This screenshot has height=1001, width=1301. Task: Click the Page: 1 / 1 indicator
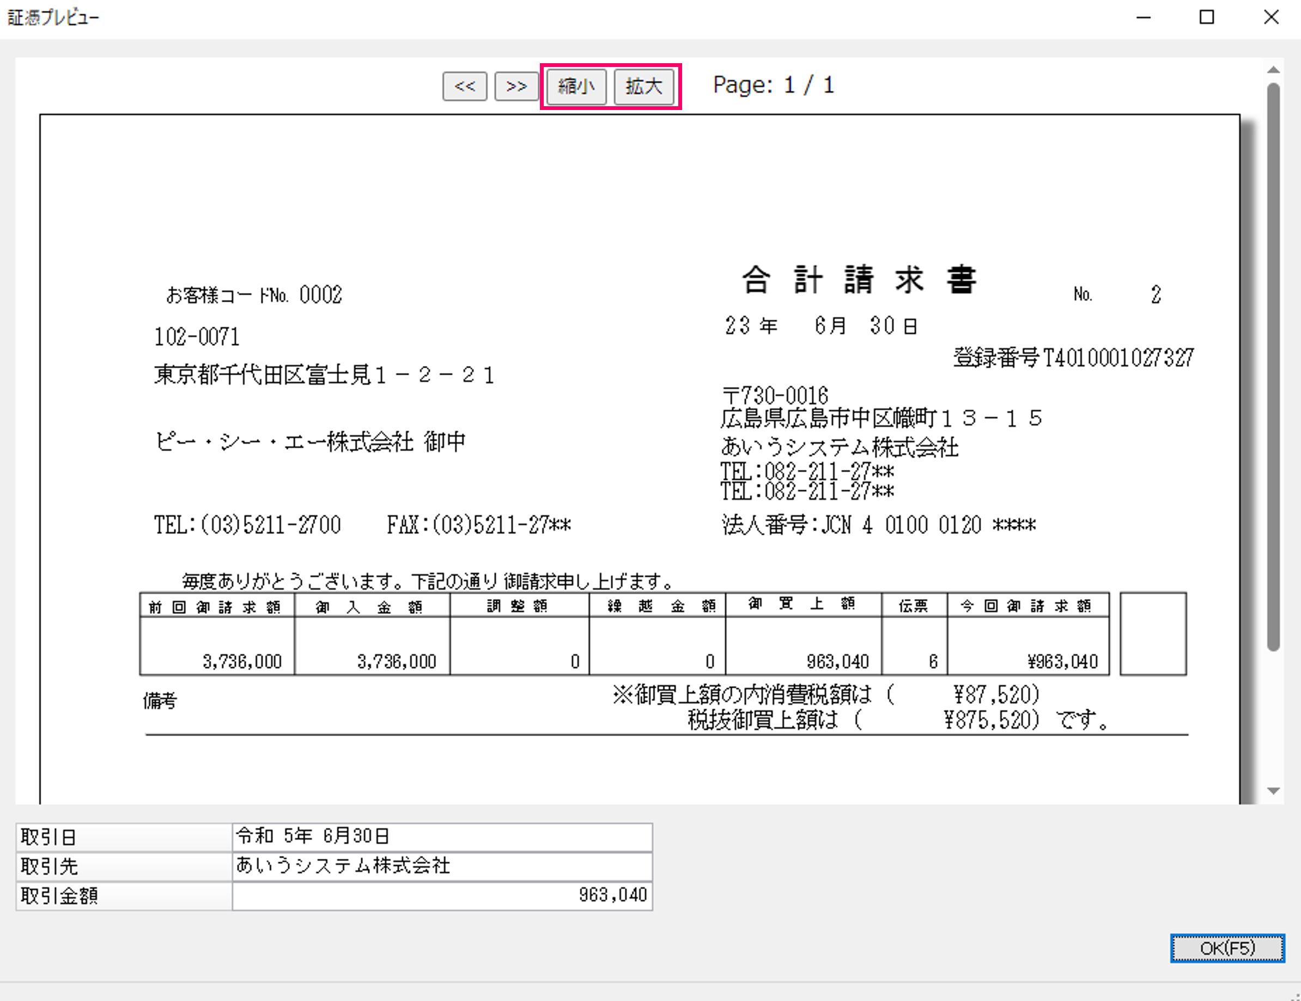click(773, 85)
